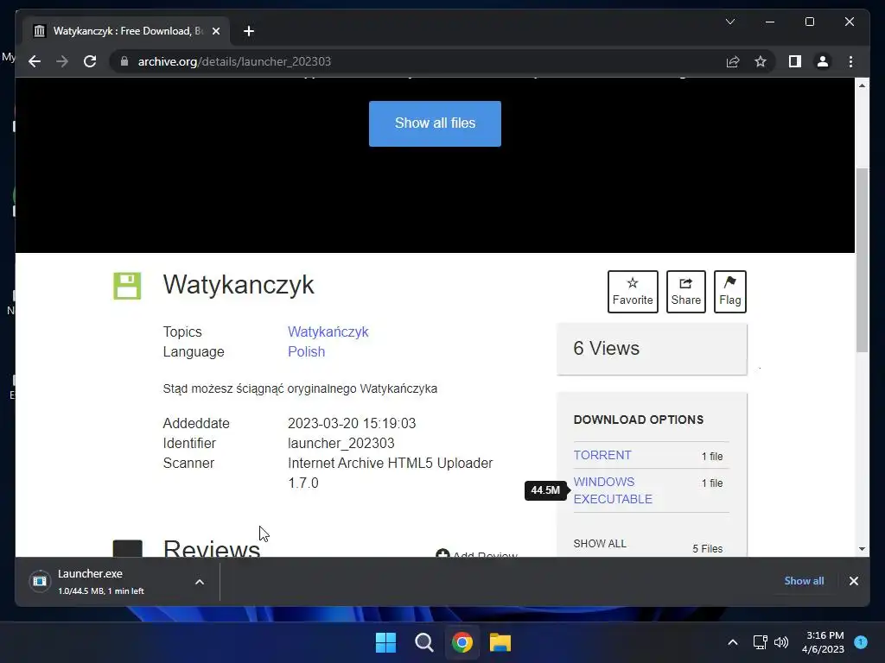Select the Addeddate value 2023-03-20 15:19:03
Viewport: 885px width, 663px height.
pyautogui.click(x=352, y=423)
